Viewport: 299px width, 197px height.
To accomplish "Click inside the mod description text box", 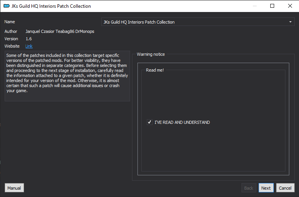I will tap(67, 76).
